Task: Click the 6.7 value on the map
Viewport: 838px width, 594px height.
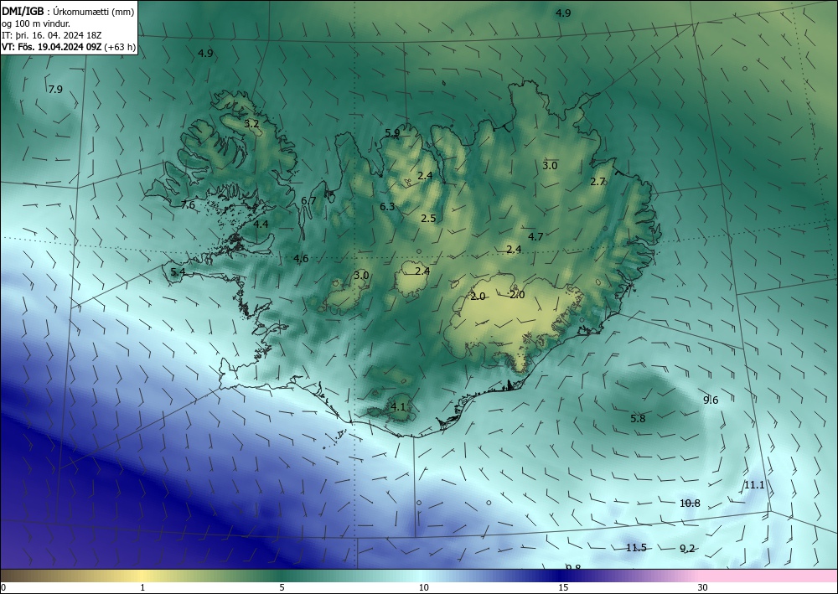Action: click(x=308, y=201)
